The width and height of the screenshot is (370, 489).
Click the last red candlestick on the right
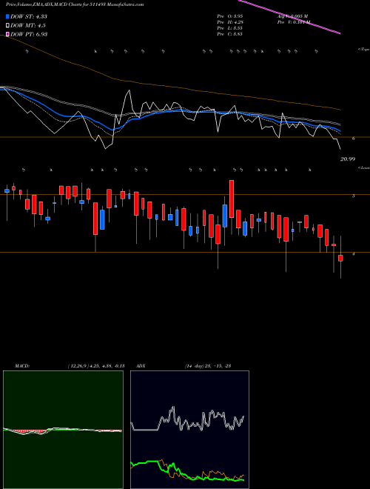(340, 259)
